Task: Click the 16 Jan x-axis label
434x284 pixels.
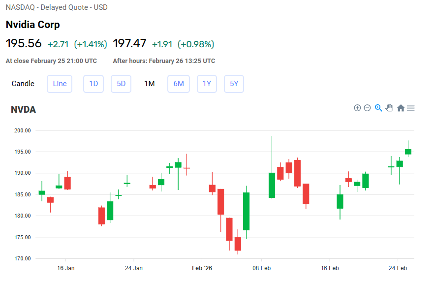Action: [65, 268]
